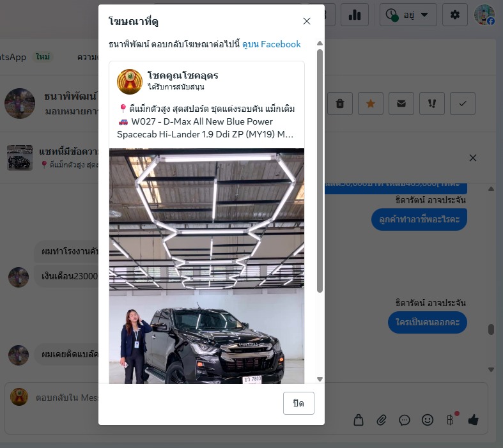Screen dimensions: 503x448
Task: Open the settings gear icon
Action: point(454,15)
